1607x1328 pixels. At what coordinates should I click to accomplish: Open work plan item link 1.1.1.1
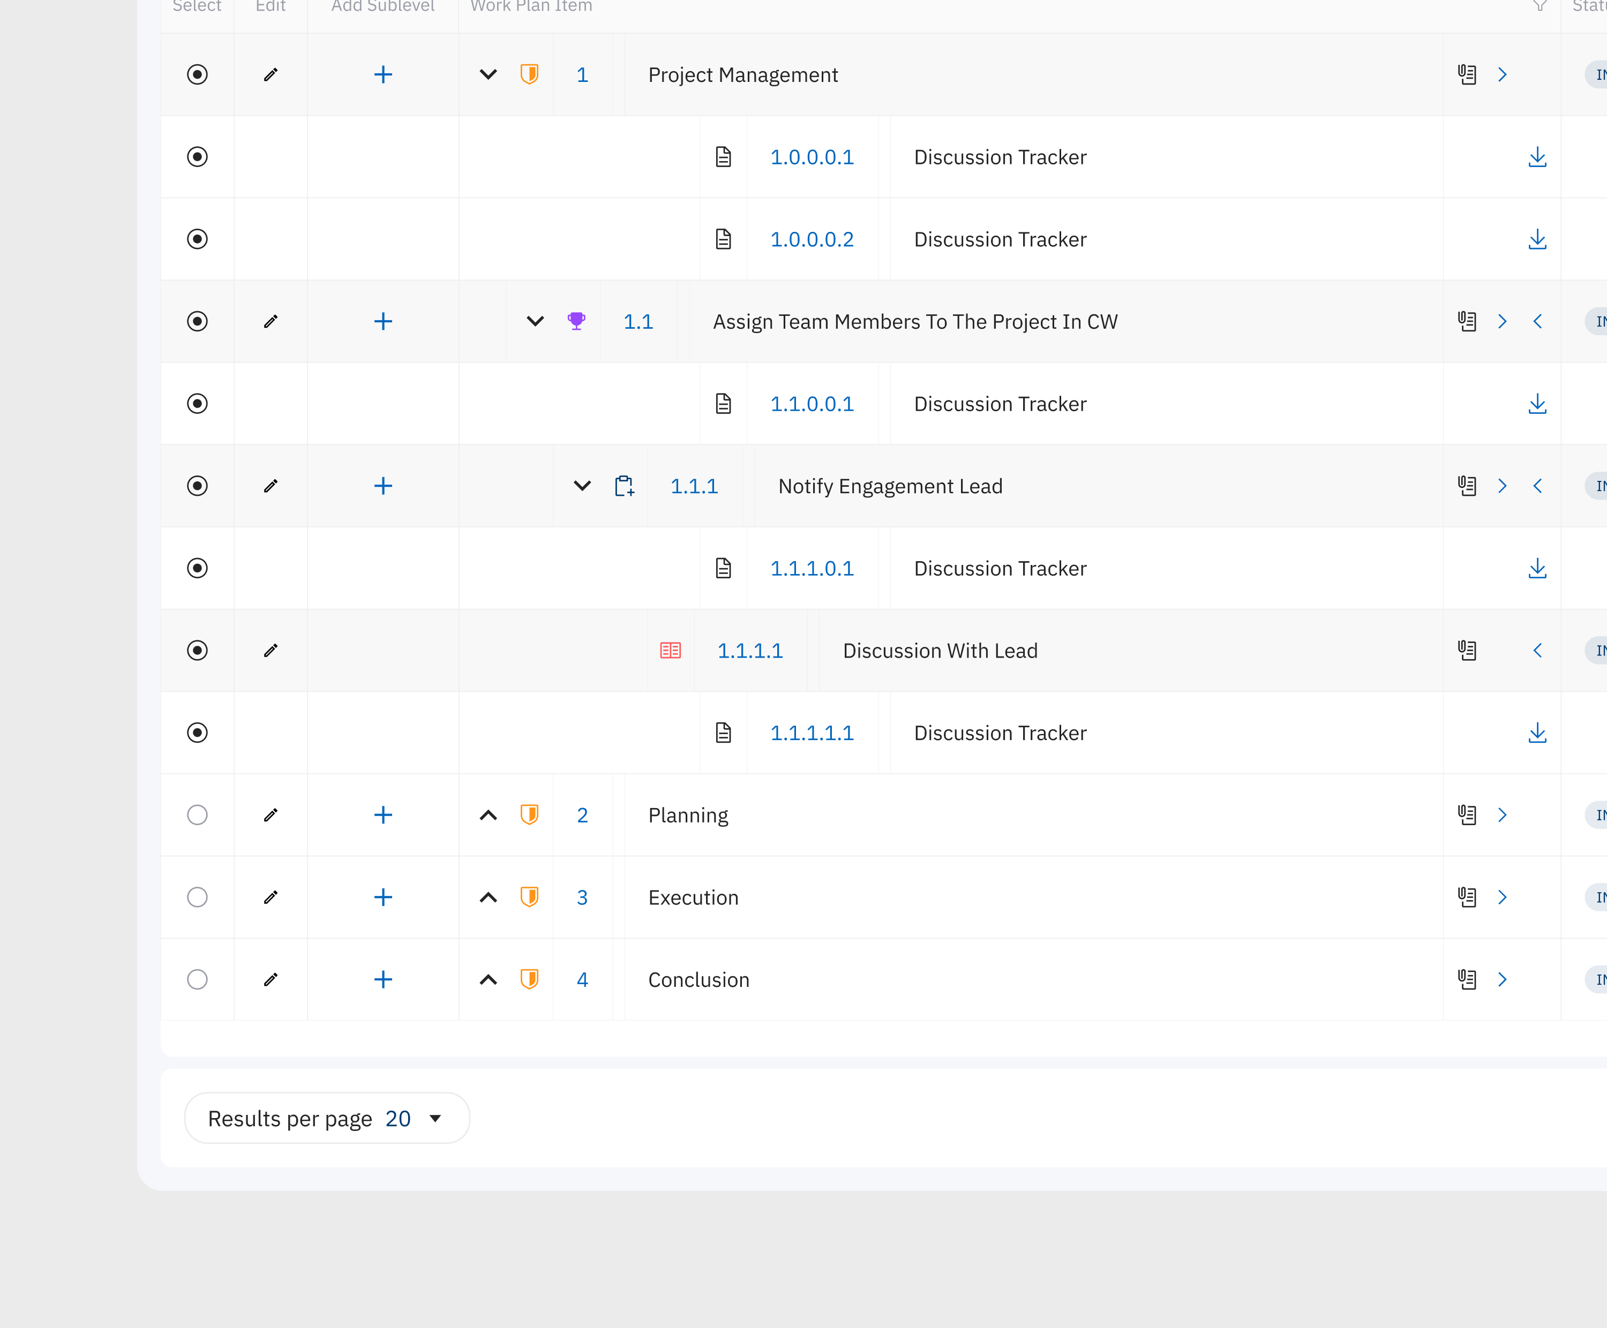pyautogui.click(x=750, y=650)
